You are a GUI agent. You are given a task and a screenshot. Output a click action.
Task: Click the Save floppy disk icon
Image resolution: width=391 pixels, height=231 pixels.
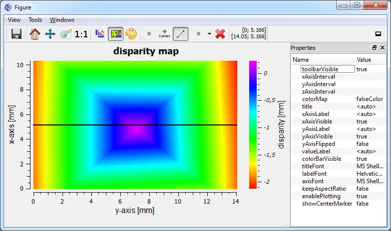16,34
